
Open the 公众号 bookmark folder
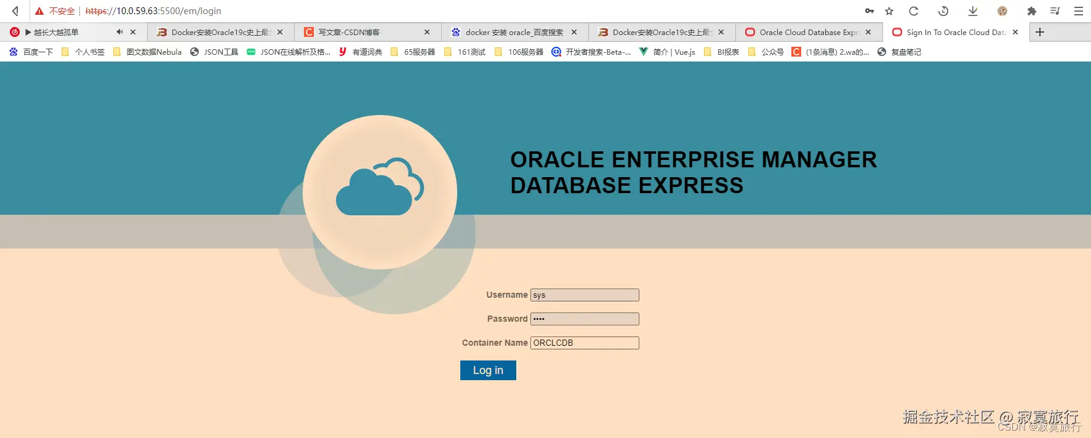pos(765,52)
